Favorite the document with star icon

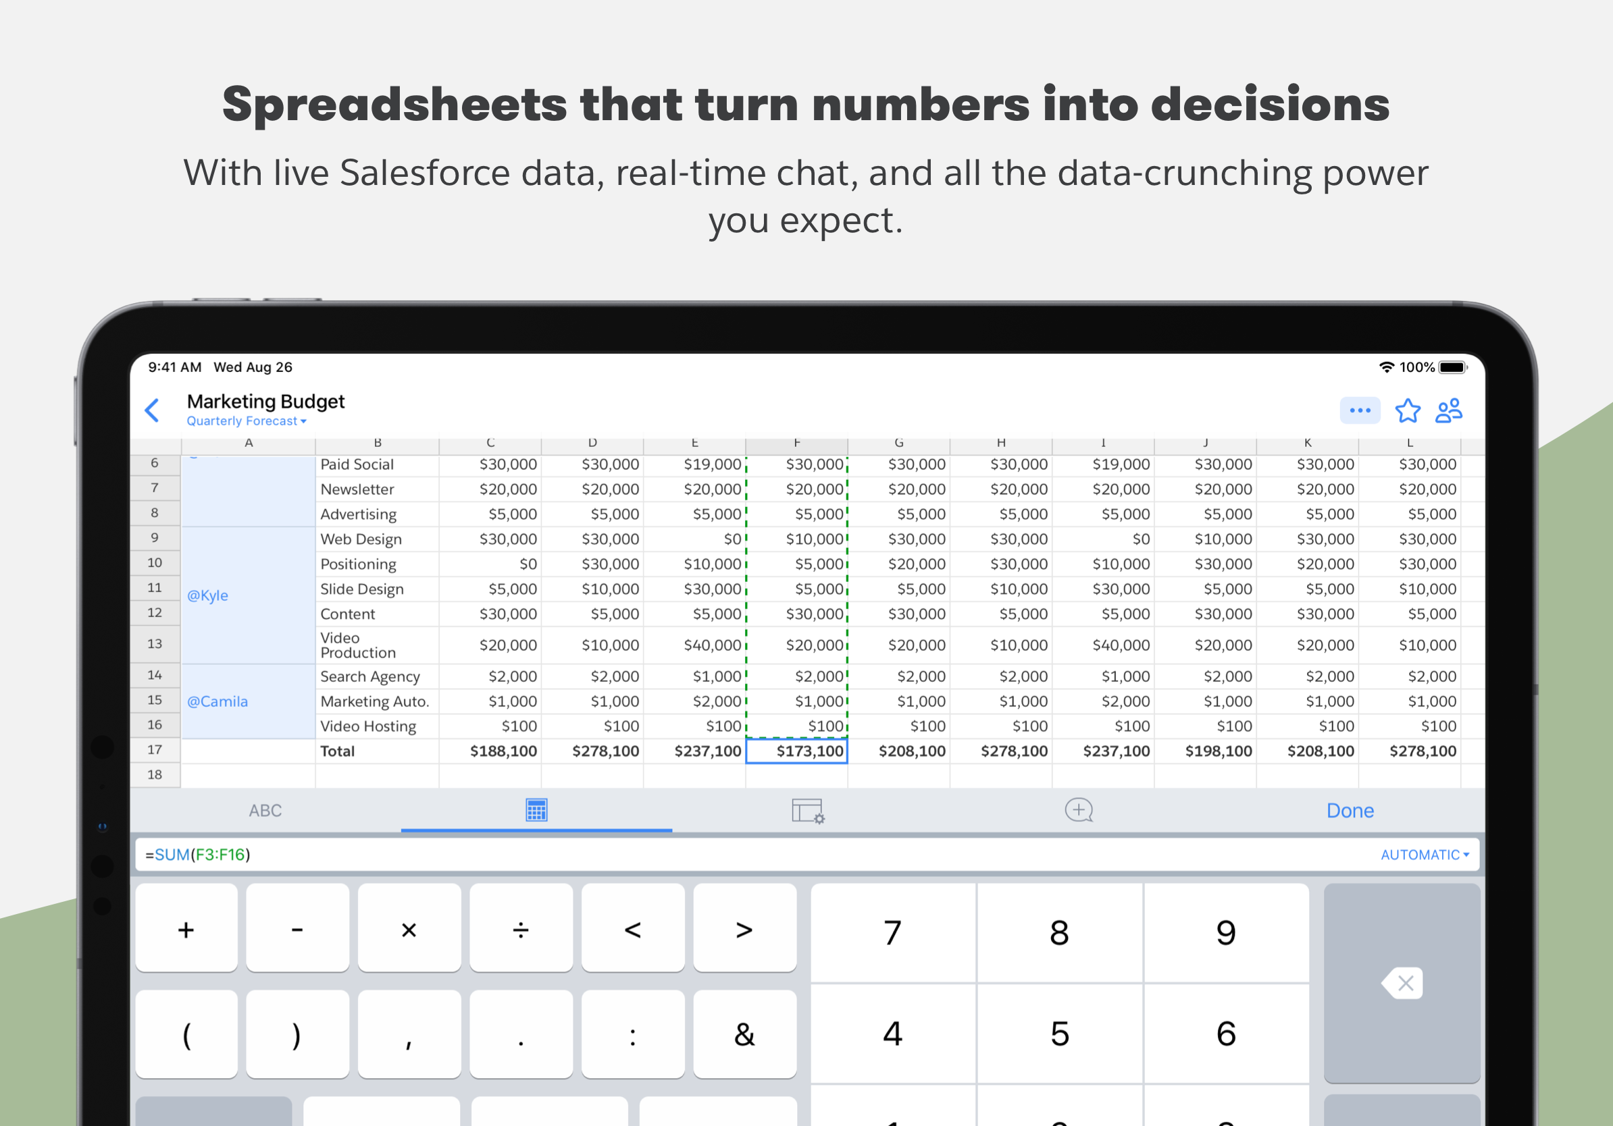[x=1407, y=410]
